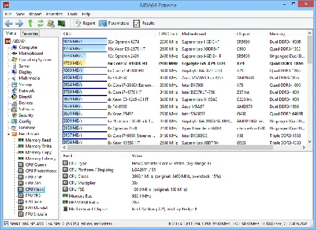Open the Results toolbar button
The width and height of the screenshot is (316, 230).
tap(144, 24)
